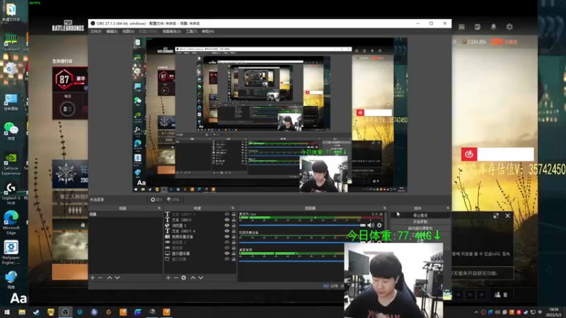Toggle the lock on 浏览器 2 source
This screenshot has height=318, width=566.
pos(233,225)
